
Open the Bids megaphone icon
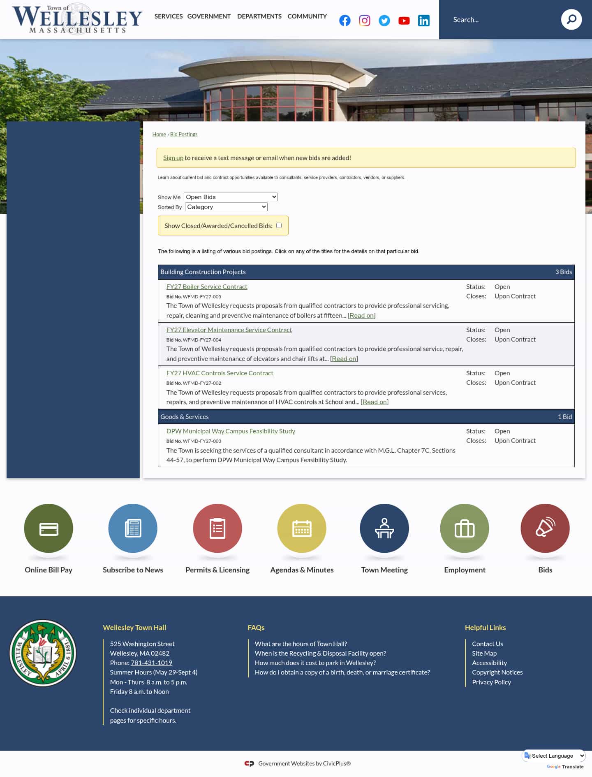click(545, 528)
